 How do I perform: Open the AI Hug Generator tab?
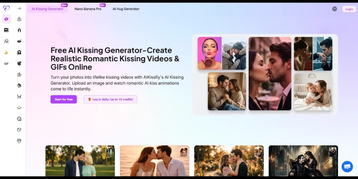126,9
